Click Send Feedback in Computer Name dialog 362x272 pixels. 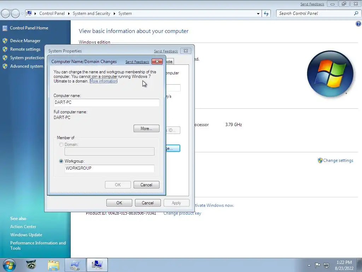click(137, 62)
